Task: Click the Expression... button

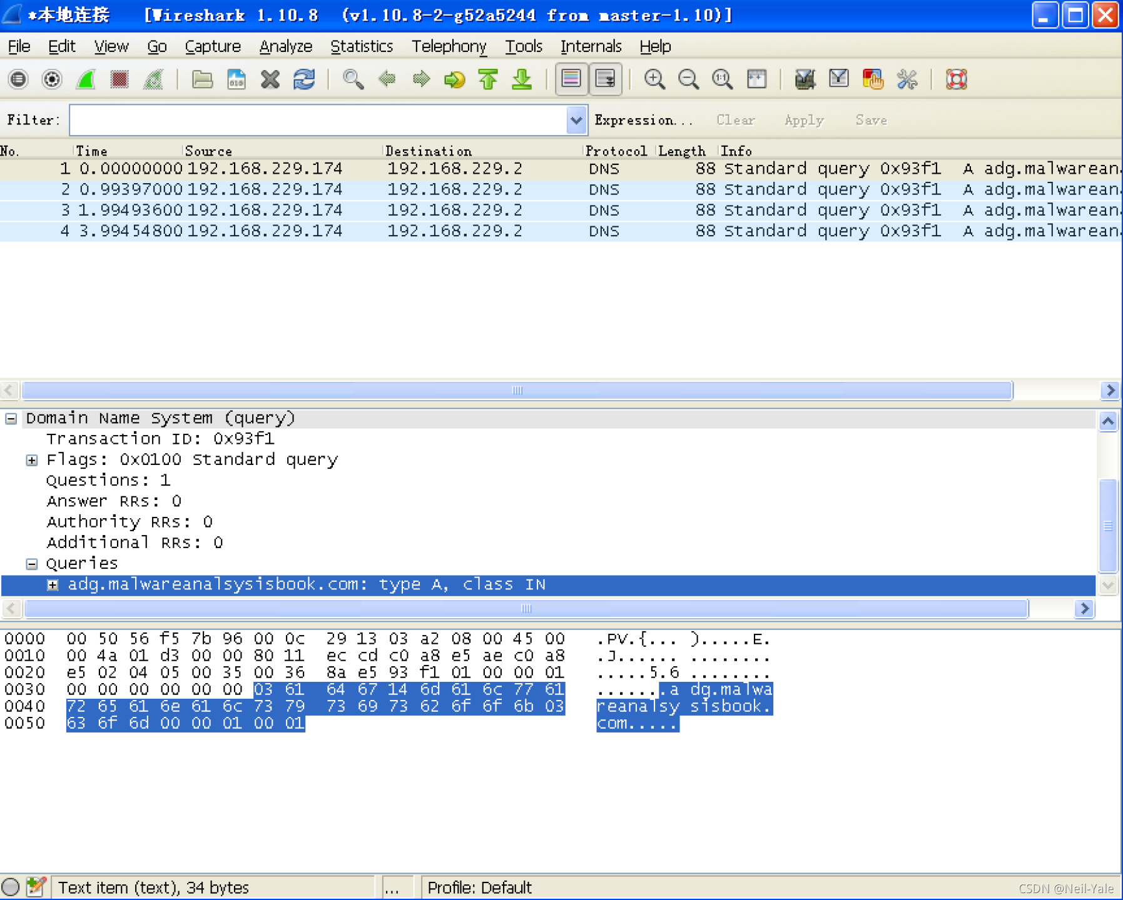Action: tap(644, 120)
